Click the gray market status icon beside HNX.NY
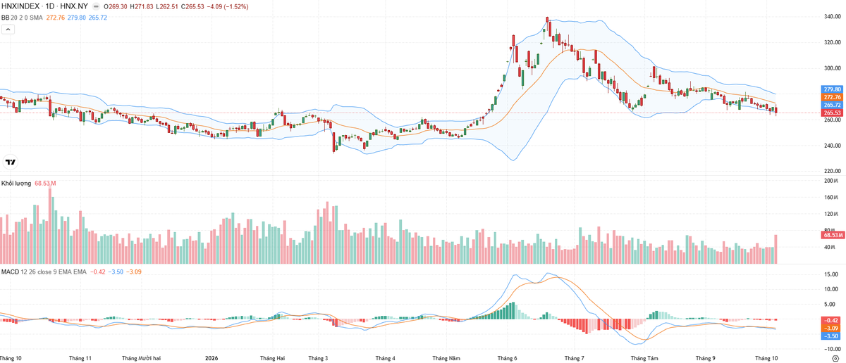 click(x=96, y=6)
